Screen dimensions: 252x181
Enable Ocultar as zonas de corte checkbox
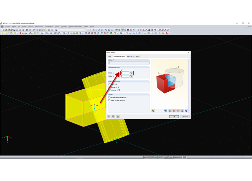click(x=109, y=97)
